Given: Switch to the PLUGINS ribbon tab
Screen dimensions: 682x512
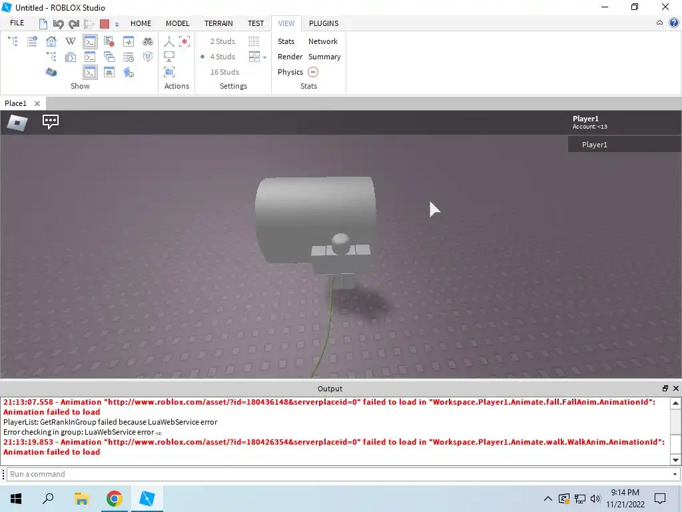Looking at the screenshot, I should (x=324, y=23).
